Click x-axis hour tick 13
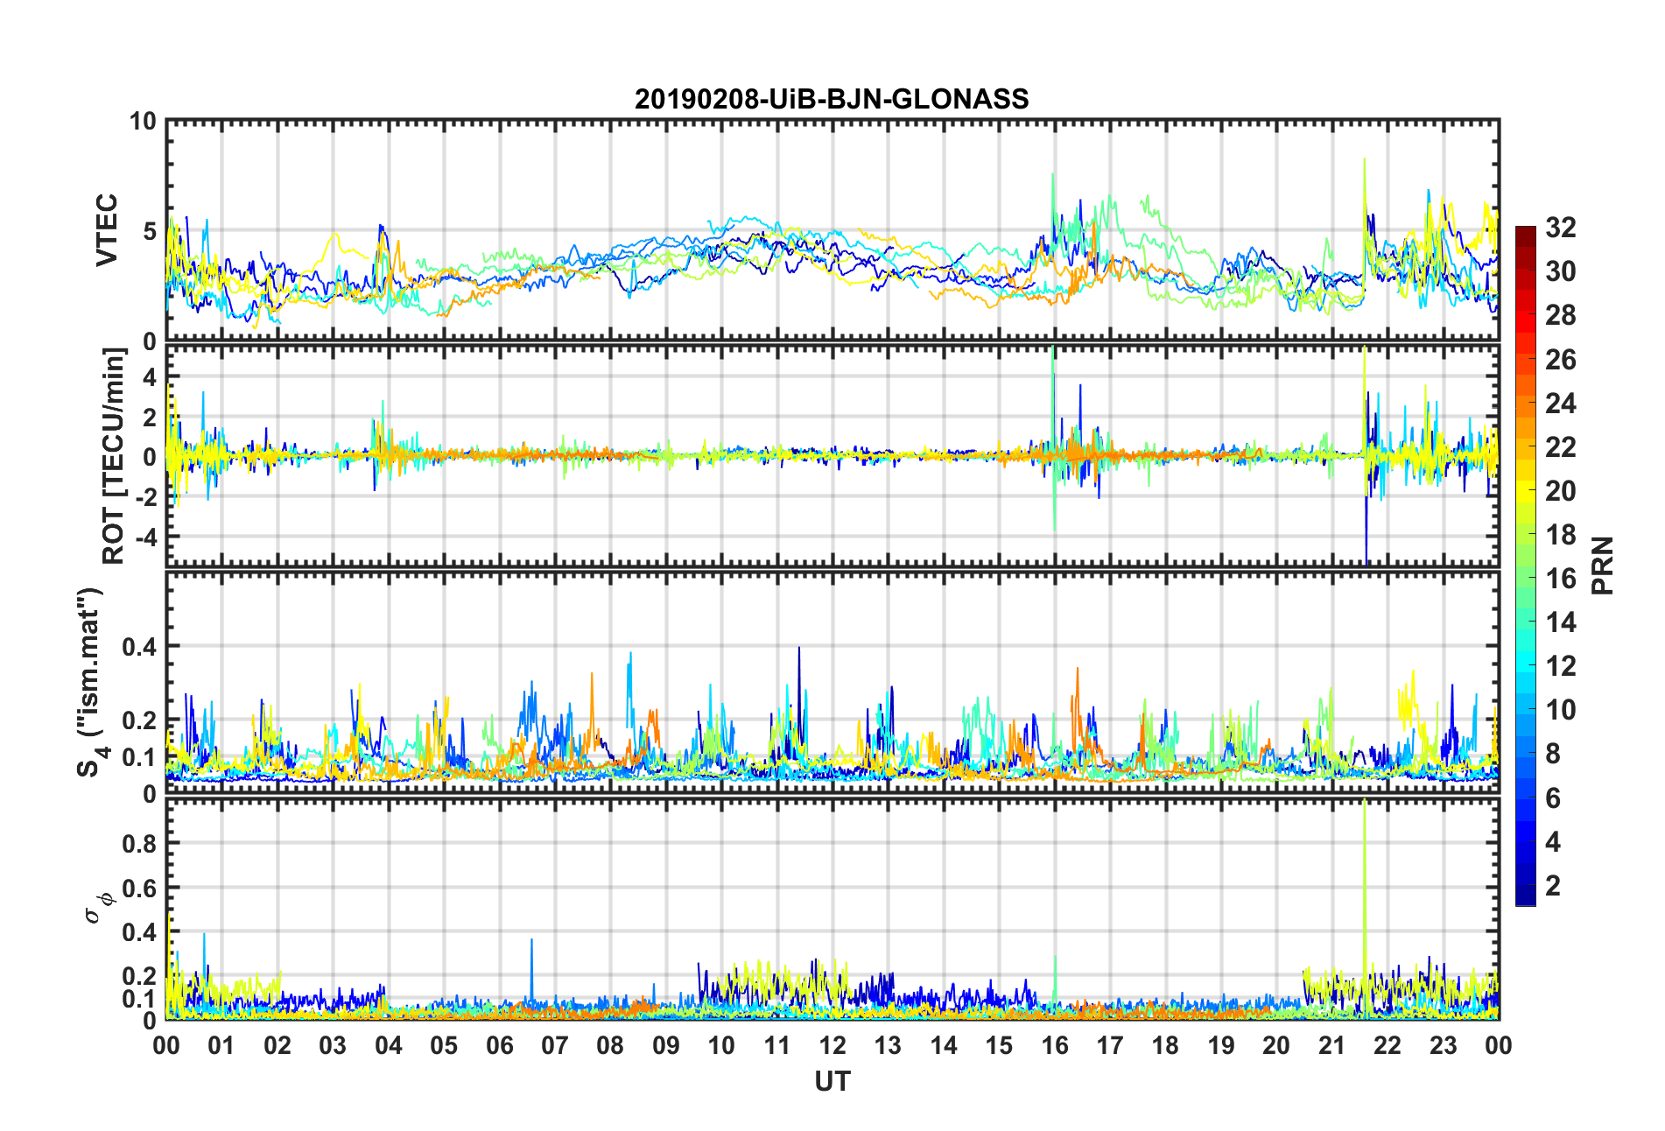The image size is (1665, 1131). [888, 1046]
